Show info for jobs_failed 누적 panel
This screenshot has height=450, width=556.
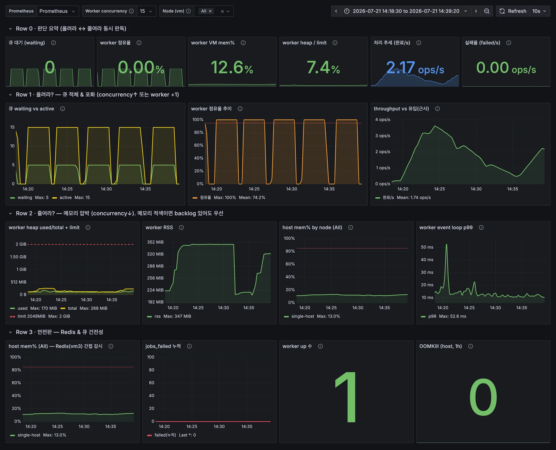(x=189, y=346)
